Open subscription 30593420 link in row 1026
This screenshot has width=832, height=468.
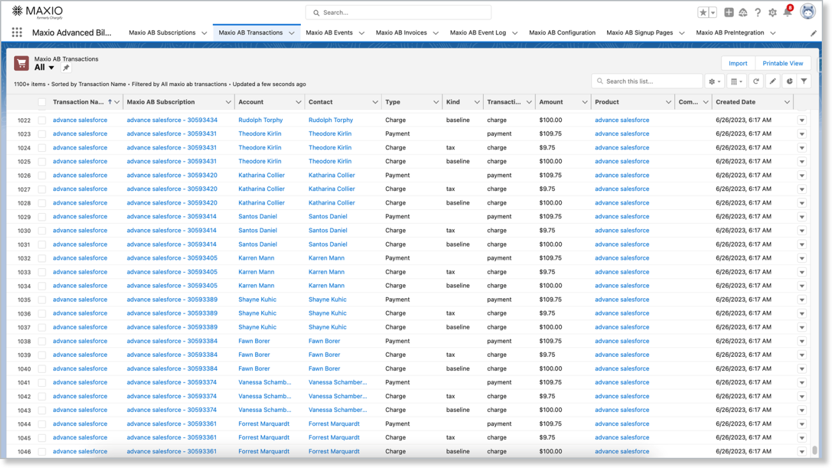(172, 176)
